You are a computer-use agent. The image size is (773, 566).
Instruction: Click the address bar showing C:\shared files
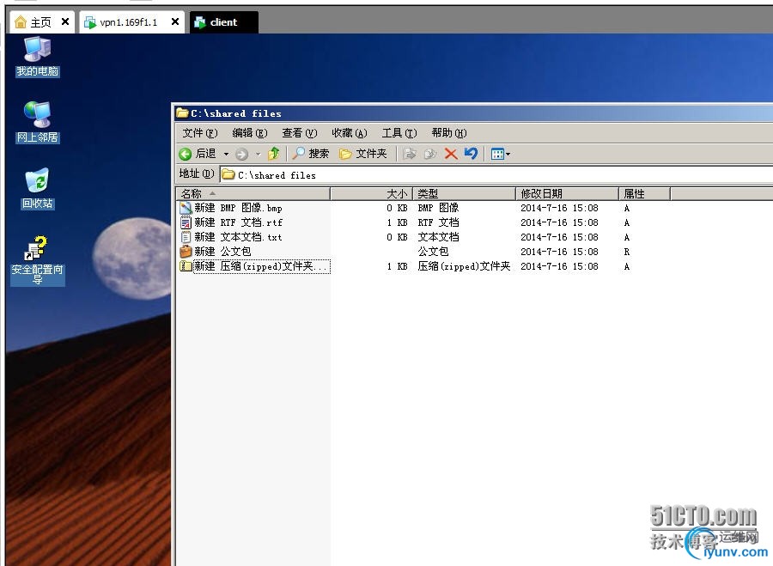tap(496, 175)
